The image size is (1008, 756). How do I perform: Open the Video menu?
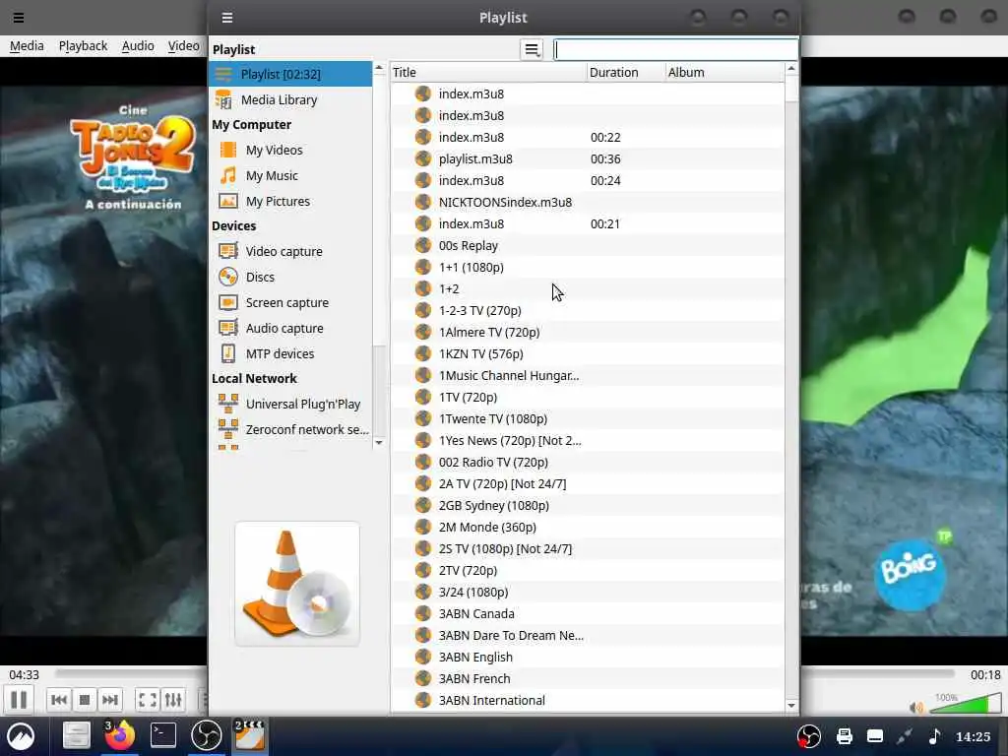pyautogui.click(x=183, y=45)
